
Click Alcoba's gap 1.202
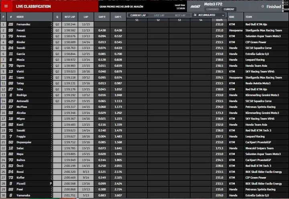pyautogui.click(x=118, y=113)
